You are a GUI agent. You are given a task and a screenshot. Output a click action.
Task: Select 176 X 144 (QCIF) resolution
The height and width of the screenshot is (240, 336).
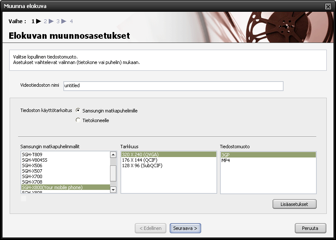coord(169,160)
